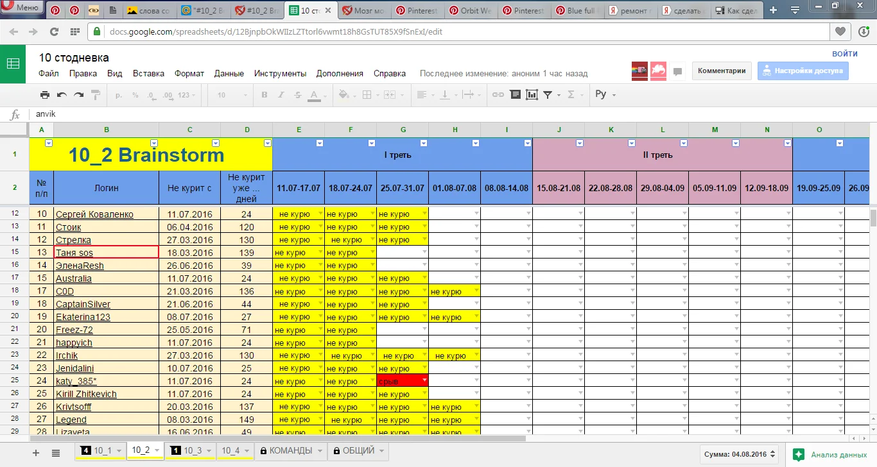Add a new sheet with the plus icon
Screen dimensions: 877x467
pyautogui.click(x=36, y=453)
